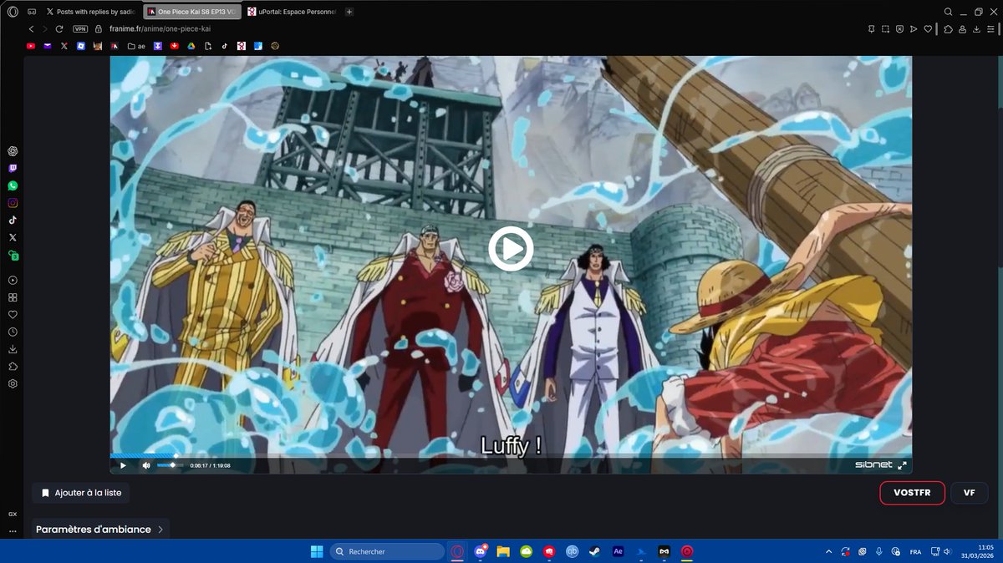
Task: Open GX Corner gamepad icon
Action: [31, 12]
